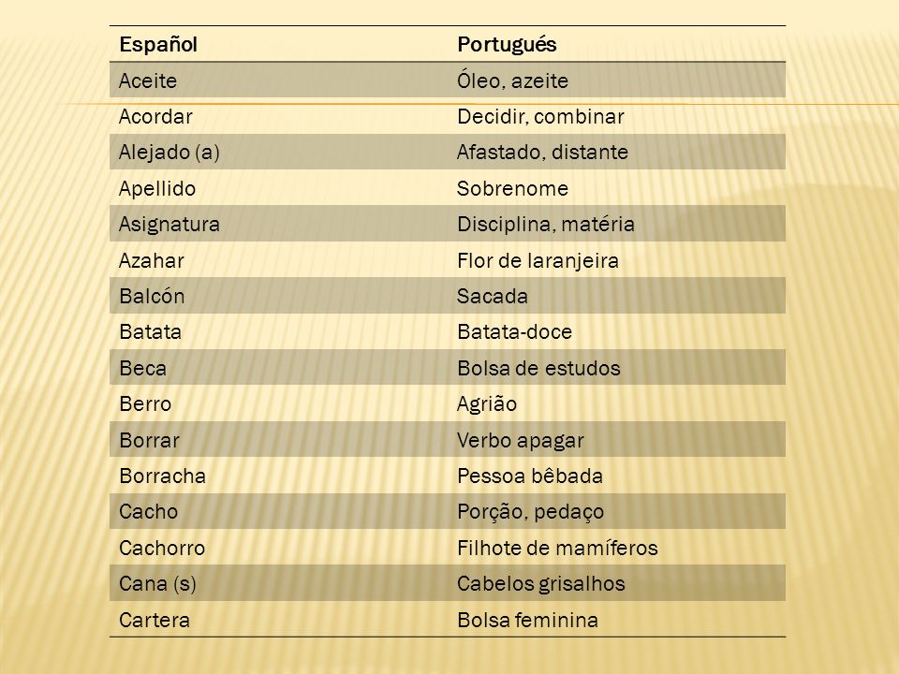Click the Batata-doce cell
Image resolution: width=899 pixels, height=674 pixels.
[x=515, y=331]
